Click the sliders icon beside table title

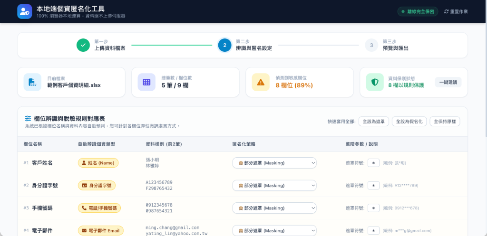click(28, 118)
